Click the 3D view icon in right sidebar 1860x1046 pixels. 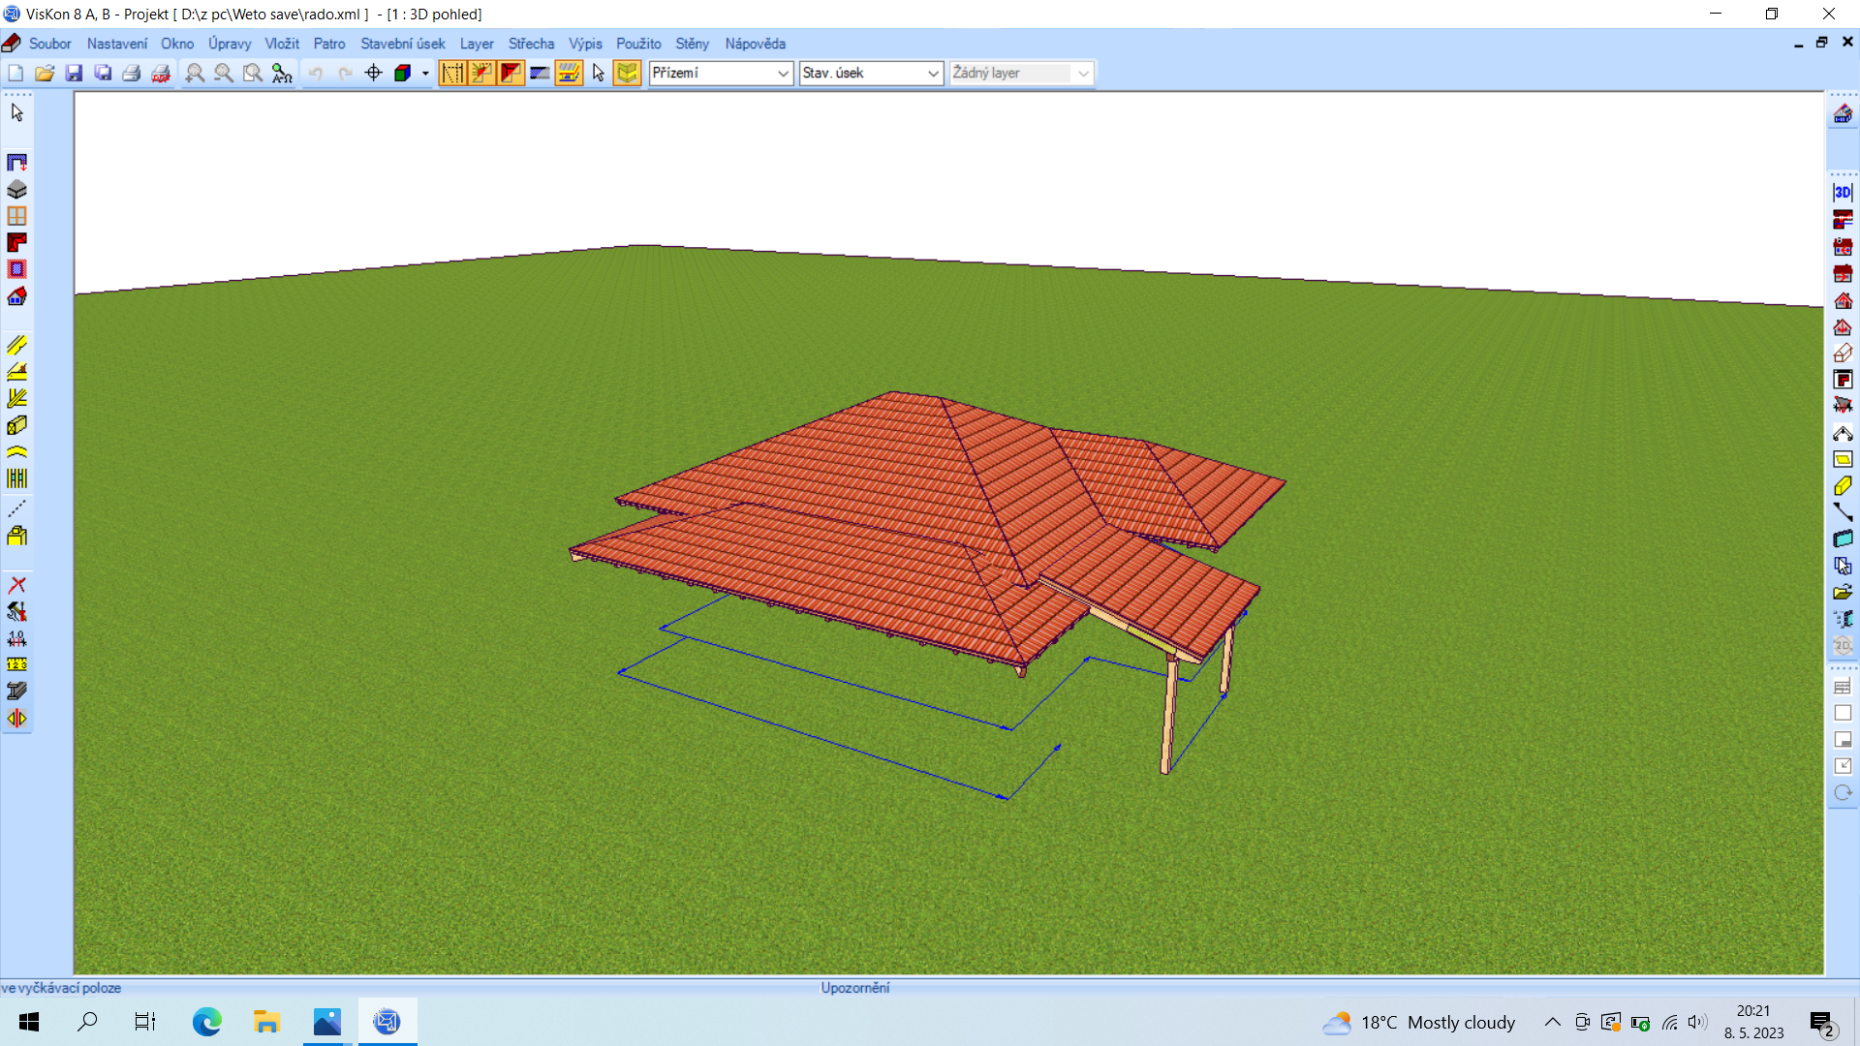[x=1843, y=192]
